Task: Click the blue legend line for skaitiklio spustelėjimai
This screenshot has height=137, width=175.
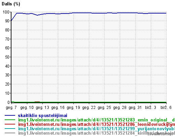Action: pyautogui.click(x=10, y=115)
